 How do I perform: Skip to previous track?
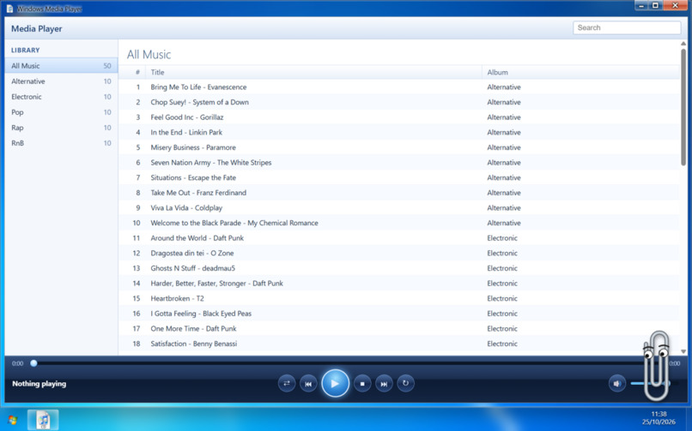pyautogui.click(x=308, y=384)
